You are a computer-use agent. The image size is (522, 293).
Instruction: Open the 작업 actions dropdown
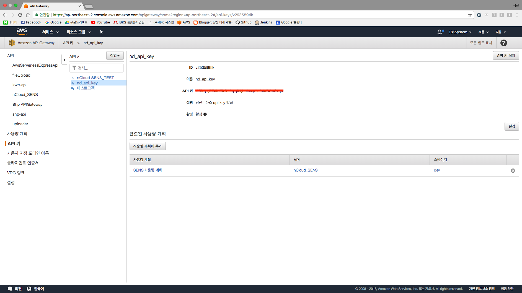pos(115,56)
